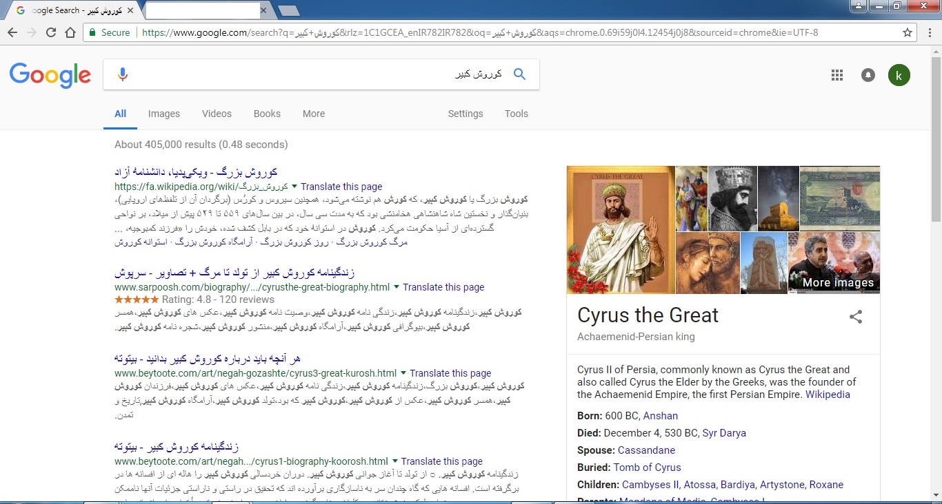This screenshot has height=504, width=942.
Task: Open search Settings menu
Action: [x=465, y=114]
